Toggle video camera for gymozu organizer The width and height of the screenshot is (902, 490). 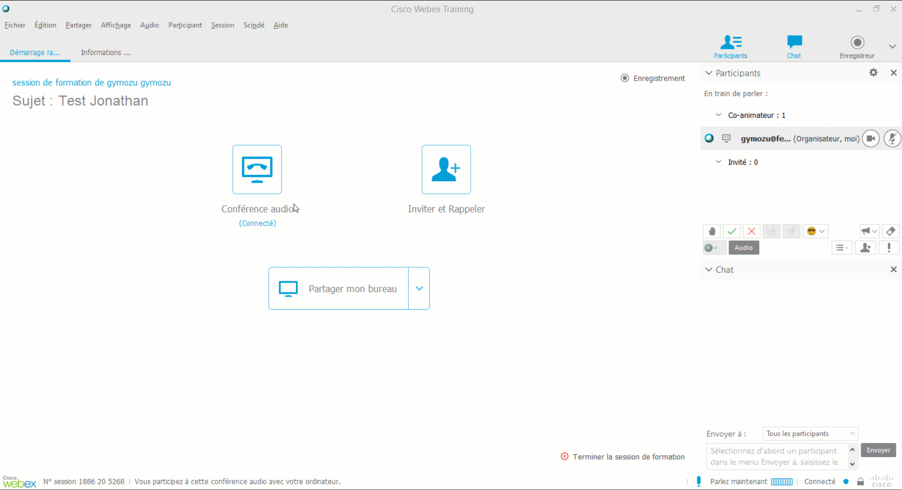point(871,138)
